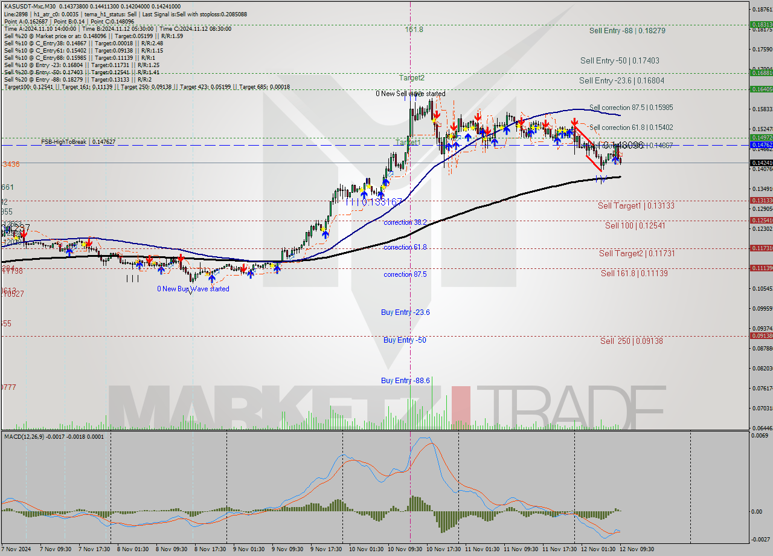This screenshot has height=556, width=773.
Task: Click the 'Sell 250 | 0.09138' label
Action: tap(632, 341)
